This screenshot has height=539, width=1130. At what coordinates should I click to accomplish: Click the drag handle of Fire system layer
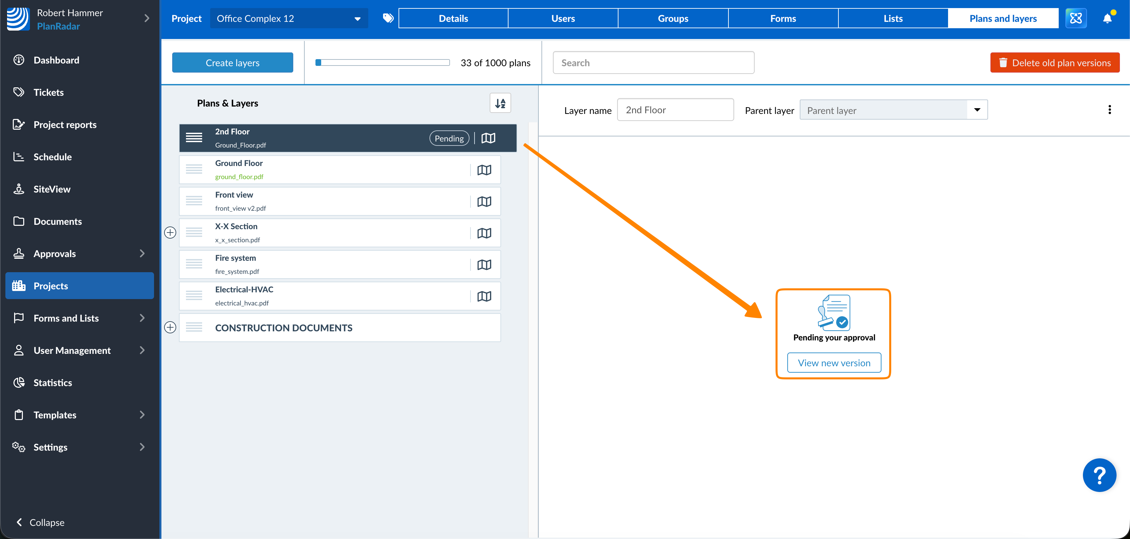(x=194, y=264)
